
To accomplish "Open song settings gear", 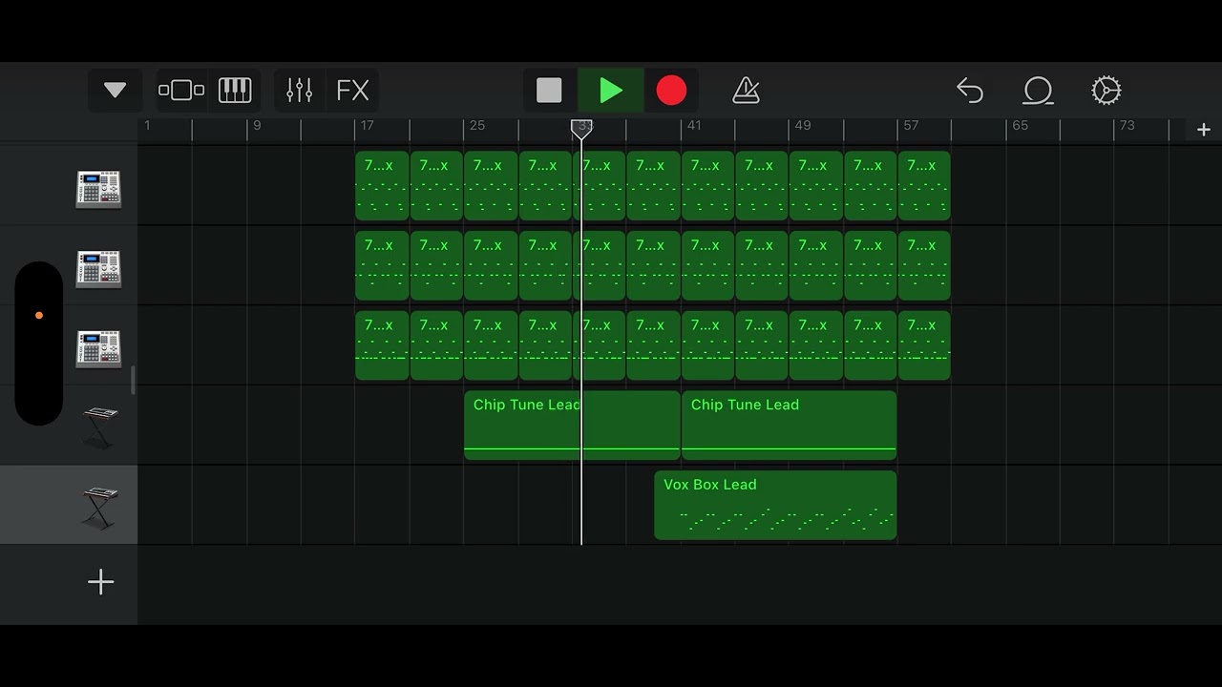I will [x=1106, y=91].
